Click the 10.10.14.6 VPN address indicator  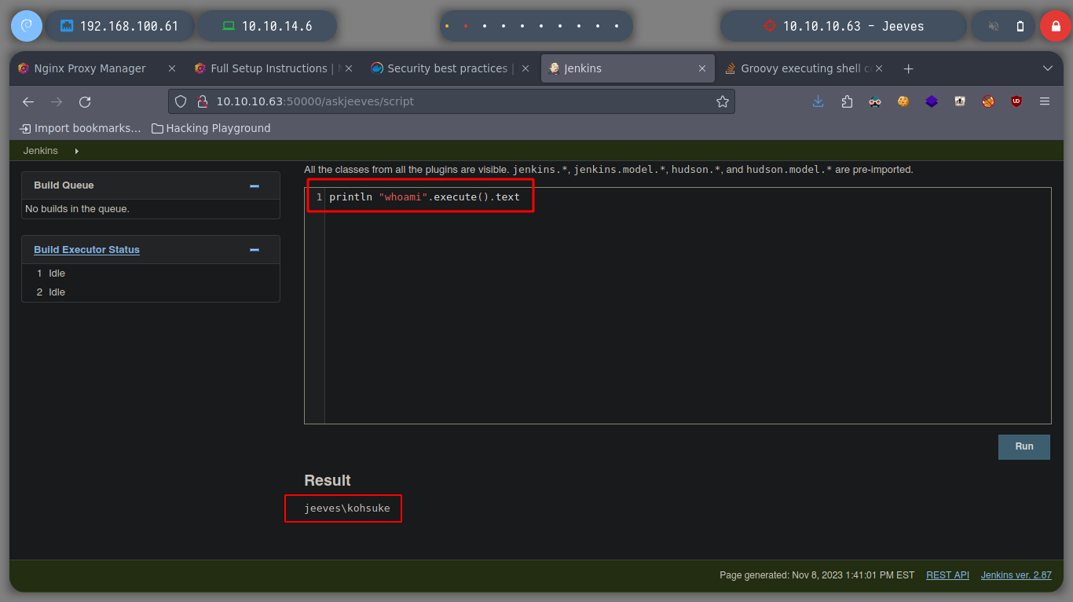coord(267,26)
